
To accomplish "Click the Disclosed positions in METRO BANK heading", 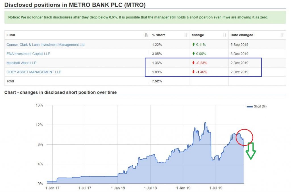I will pos(75,5).
